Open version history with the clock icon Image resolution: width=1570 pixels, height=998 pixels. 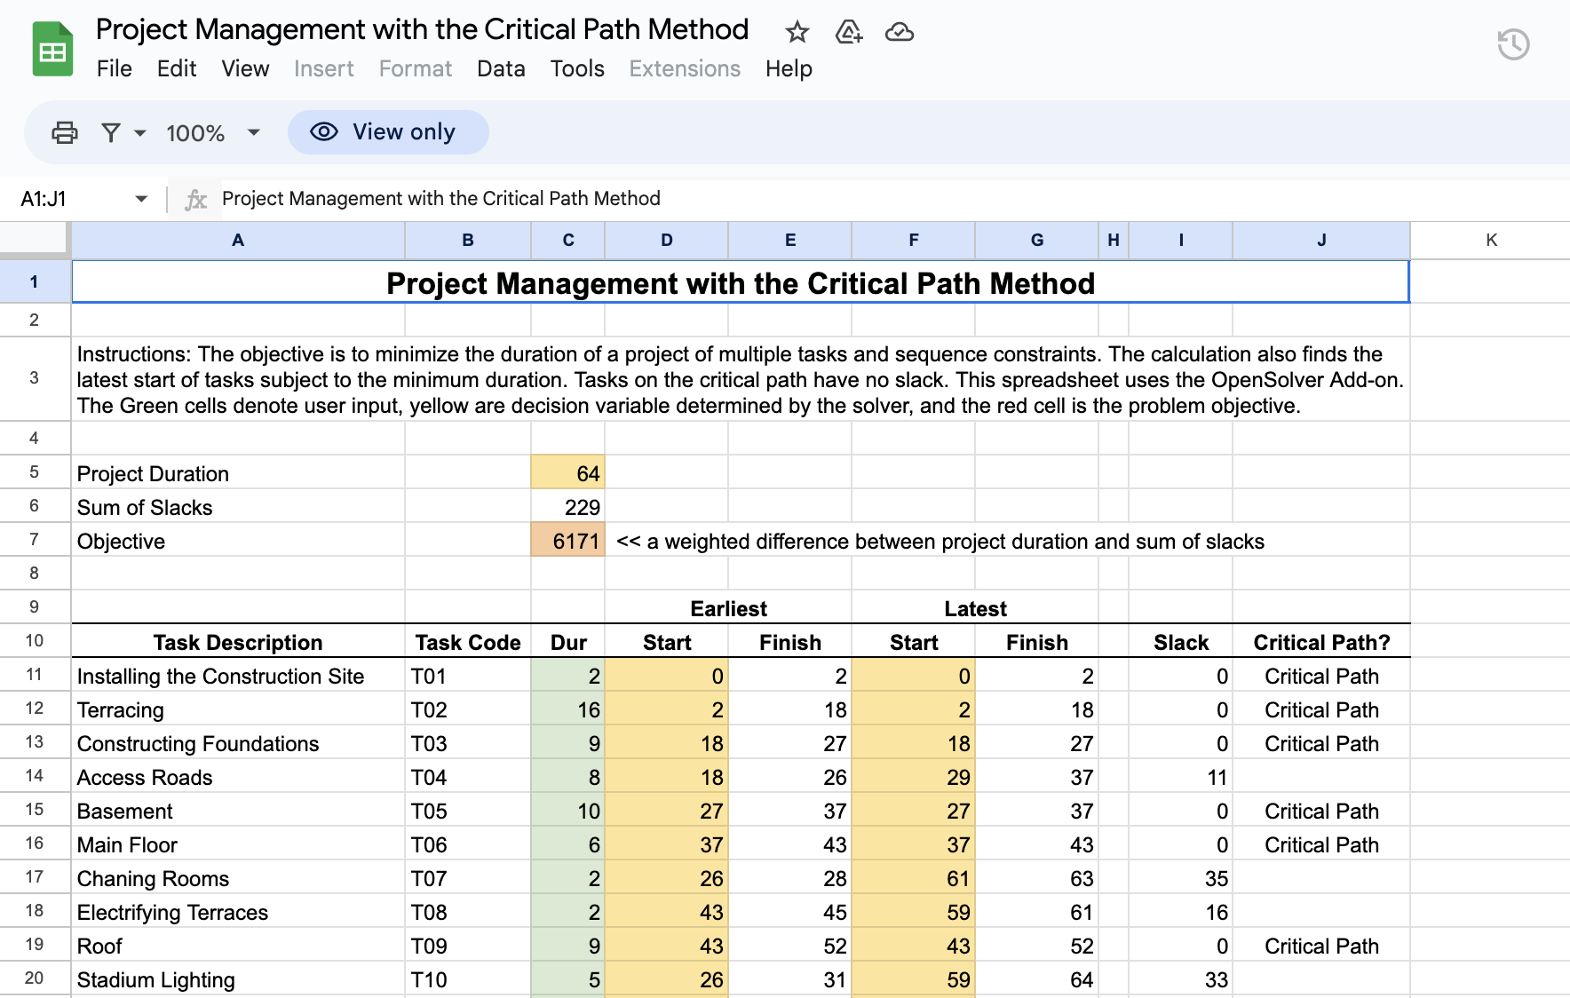[x=1512, y=43]
